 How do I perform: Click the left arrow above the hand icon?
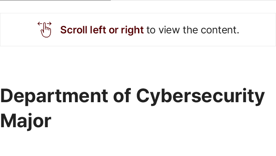click(40, 23)
